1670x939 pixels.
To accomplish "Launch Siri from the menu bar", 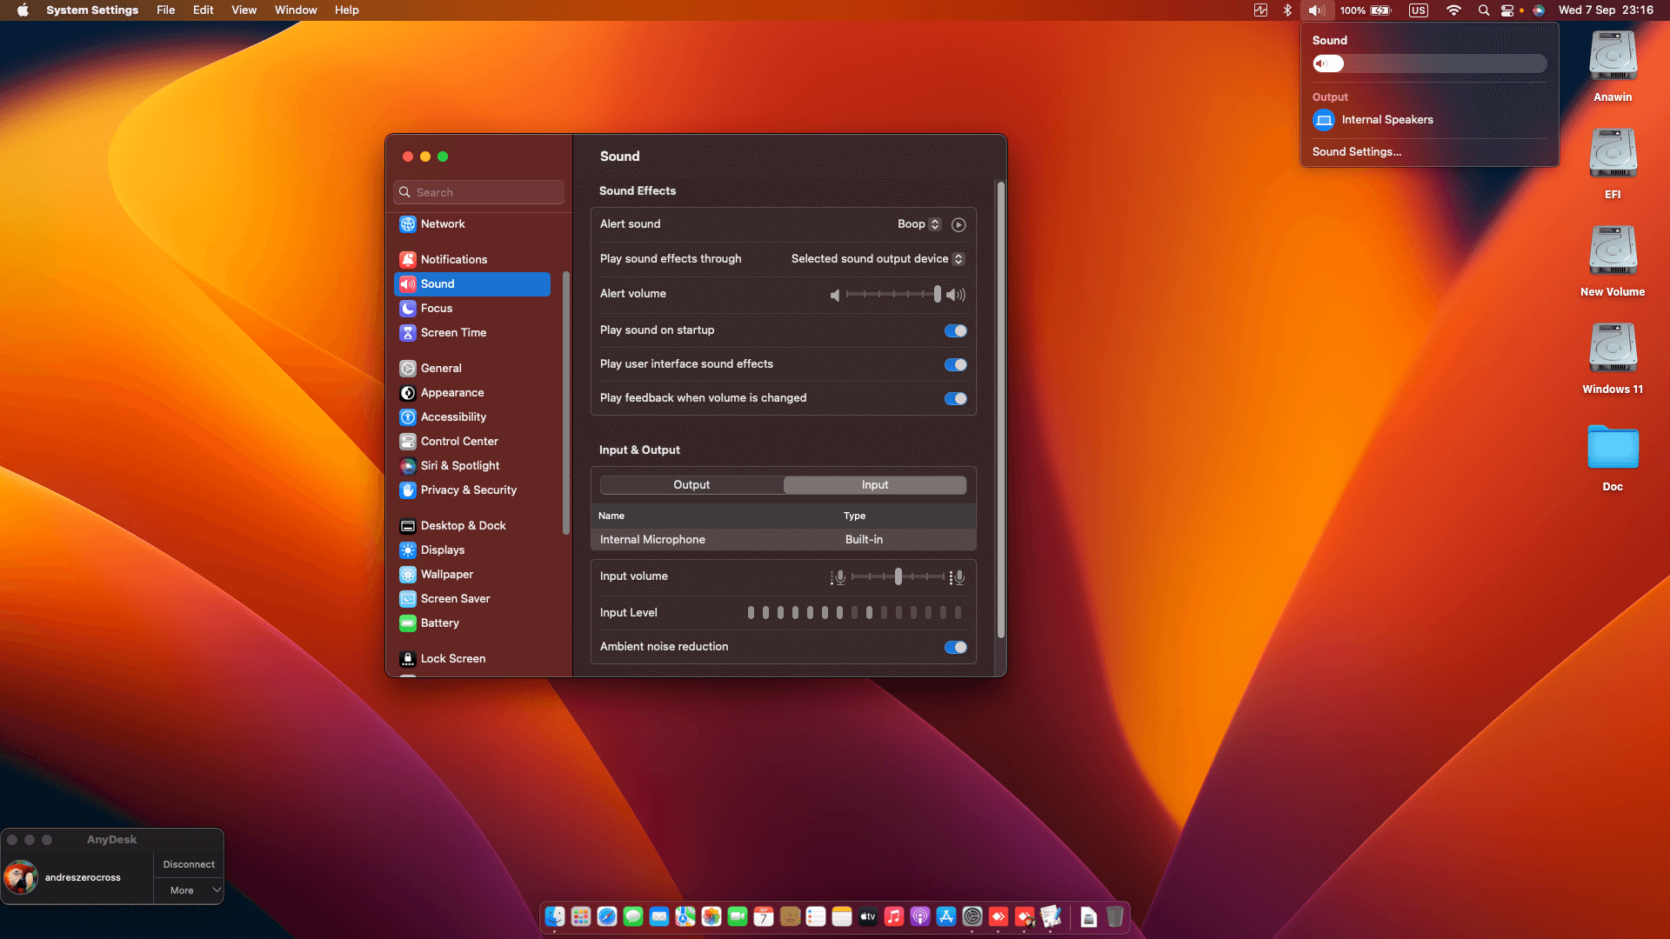I will (1539, 10).
